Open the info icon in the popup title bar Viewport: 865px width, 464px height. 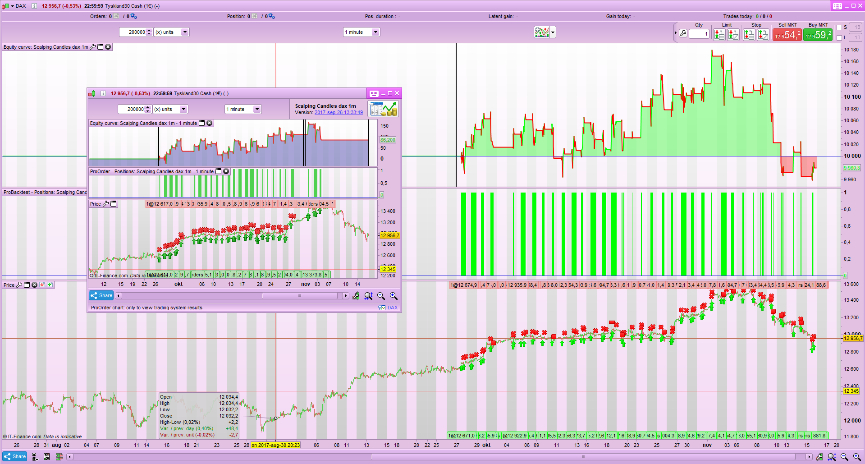[x=103, y=93]
